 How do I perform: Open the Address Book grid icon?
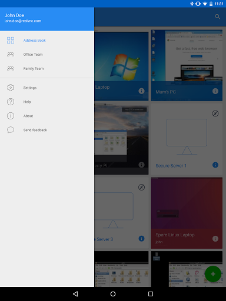(x=11, y=41)
